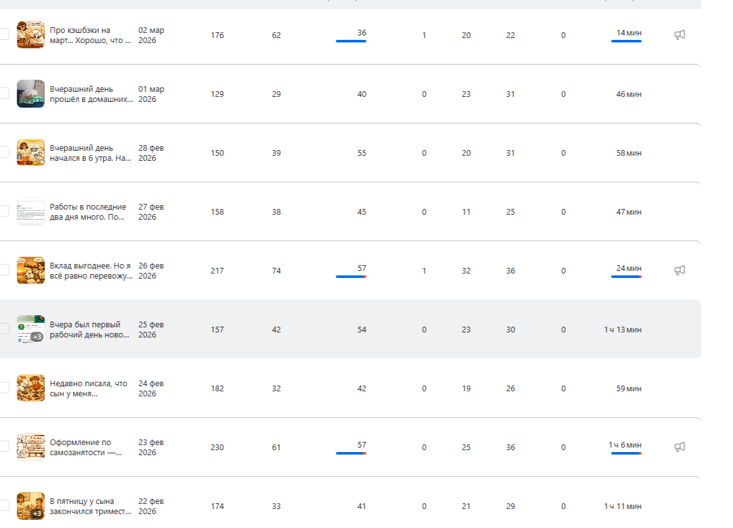Viewport: 733px width, 528px height.
Task: Check the 'Недавно писала' post row checkbox
Action: (4, 388)
